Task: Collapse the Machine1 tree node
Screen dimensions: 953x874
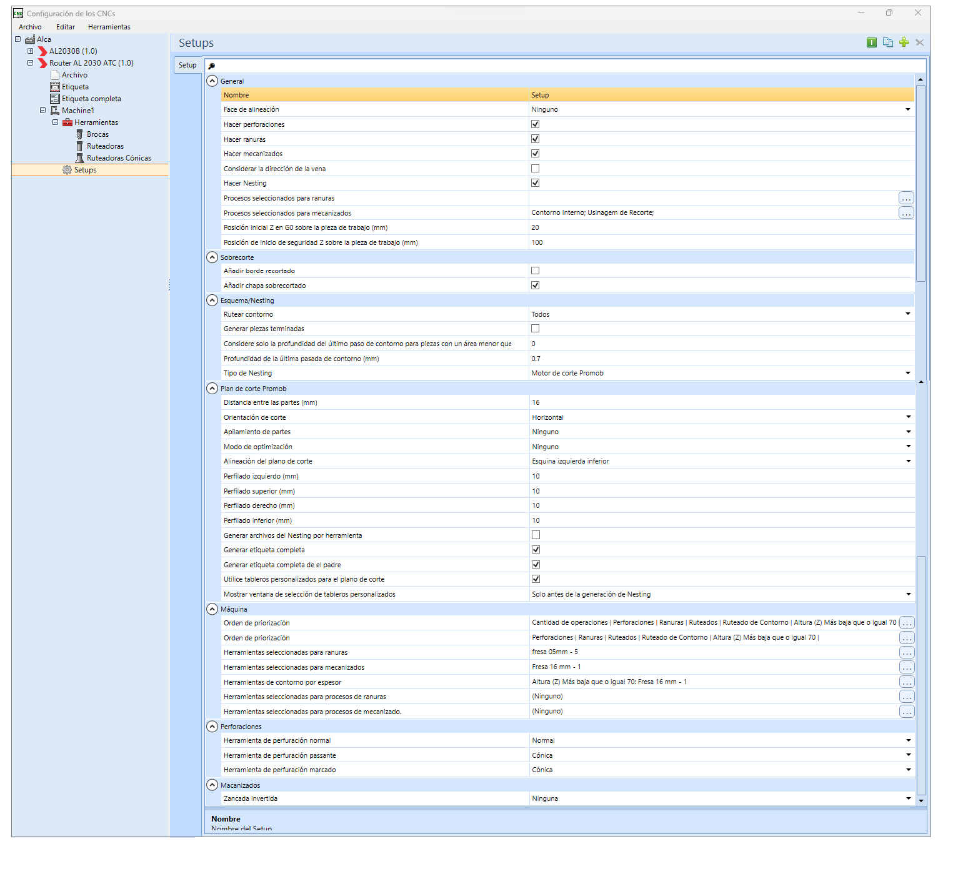Action: tap(42, 111)
